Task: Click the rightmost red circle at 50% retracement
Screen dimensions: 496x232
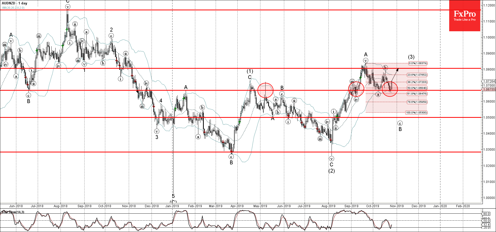Action: tap(389, 89)
